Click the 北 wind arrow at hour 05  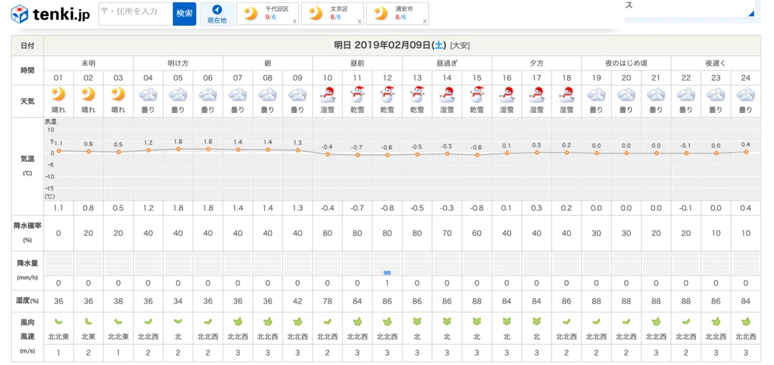click(178, 321)
